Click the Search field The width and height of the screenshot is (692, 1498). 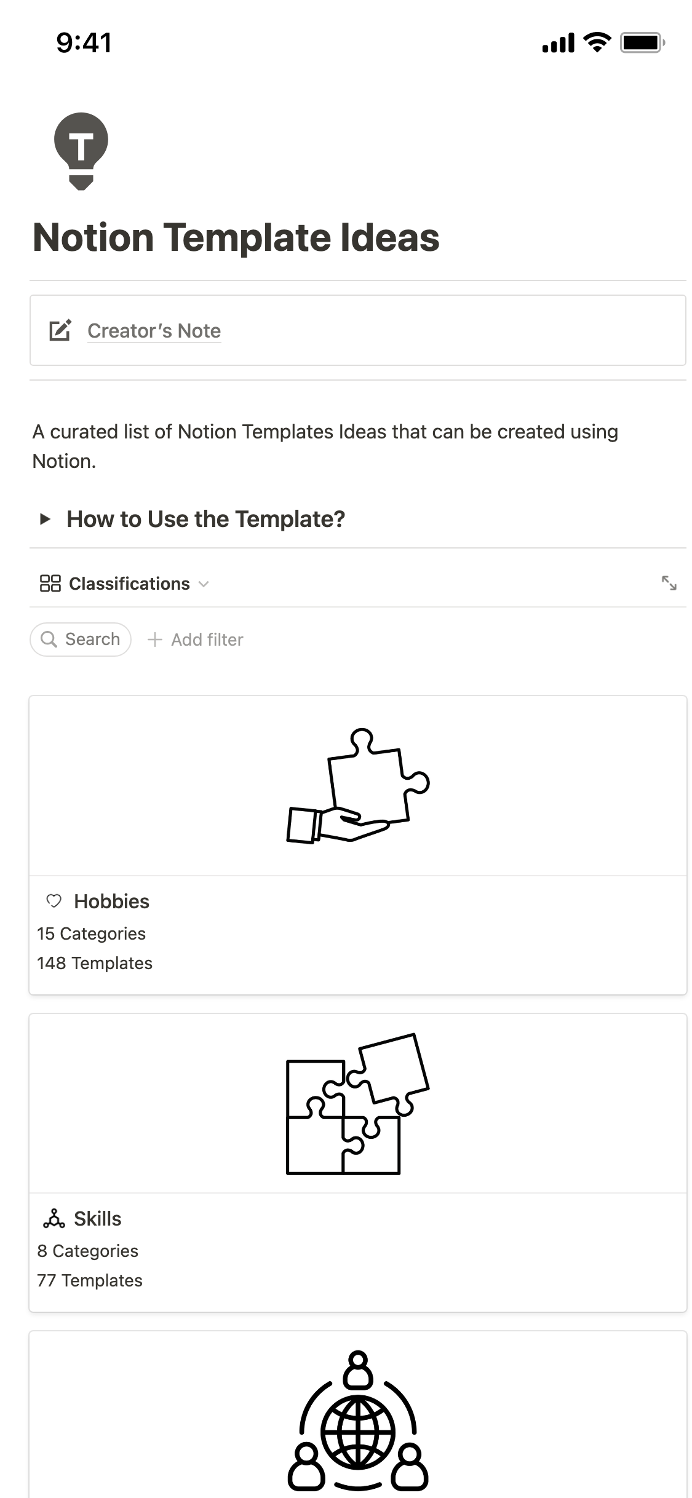click(x=92, y=640)
